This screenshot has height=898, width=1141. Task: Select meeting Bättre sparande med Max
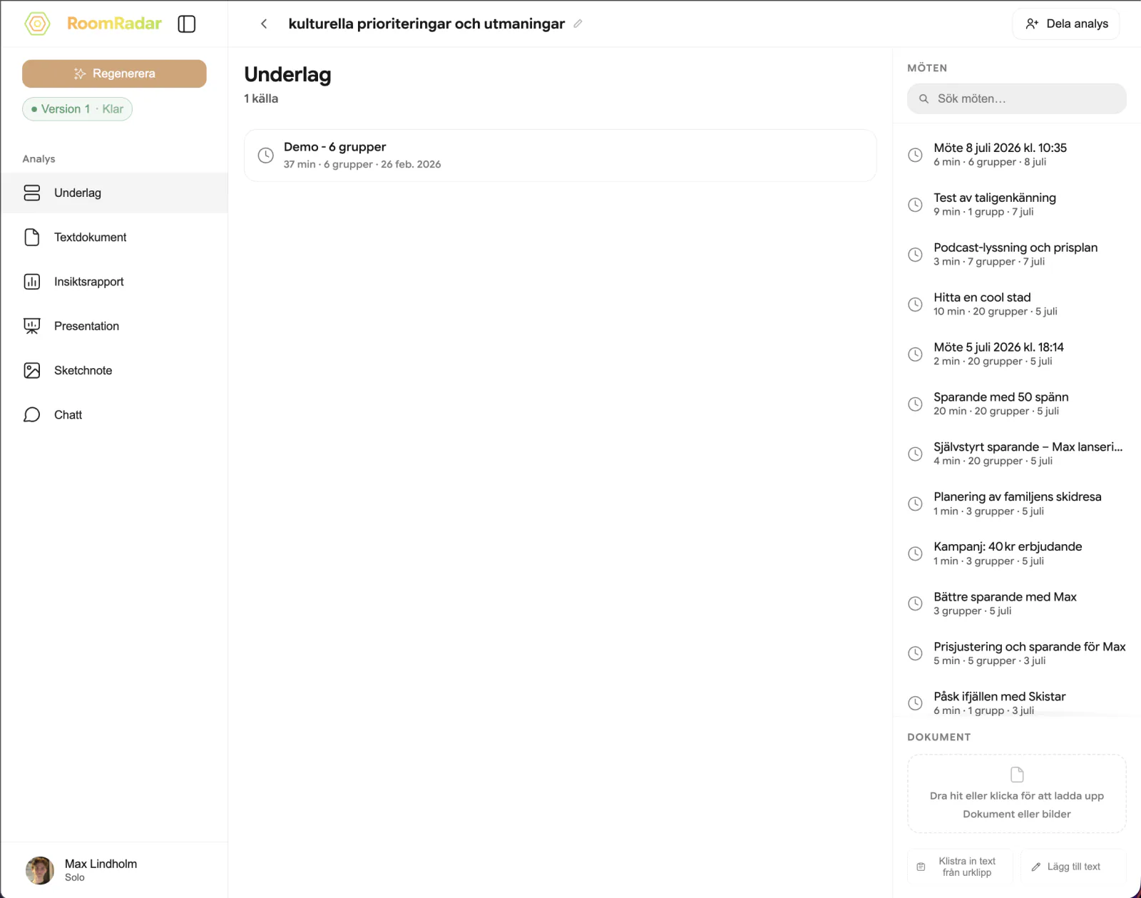click(1017, 603)
